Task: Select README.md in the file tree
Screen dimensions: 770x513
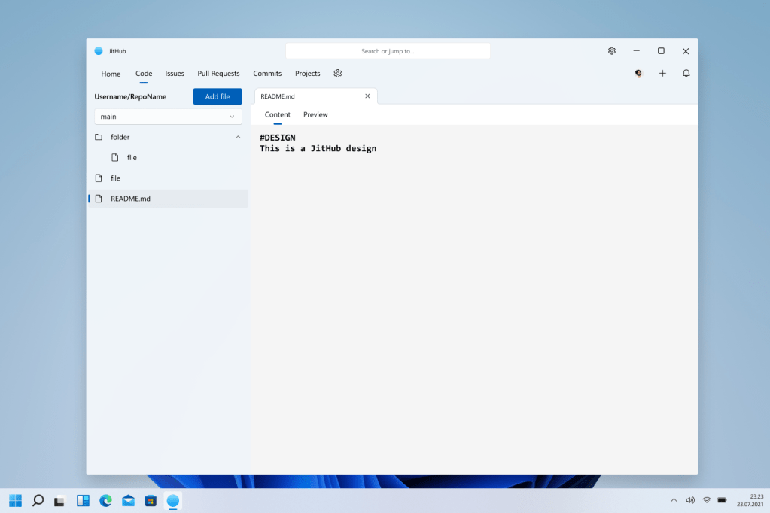Action: point(130,199)
